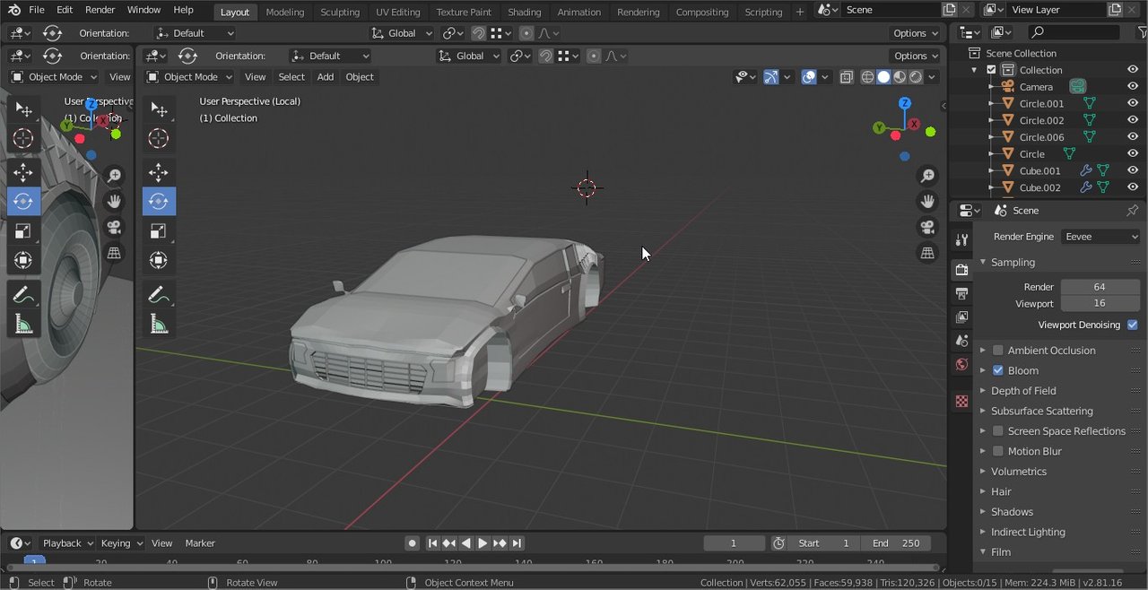Click the Render samples value field
The width and height of the screenshot is (1148, 590).
1100,287
